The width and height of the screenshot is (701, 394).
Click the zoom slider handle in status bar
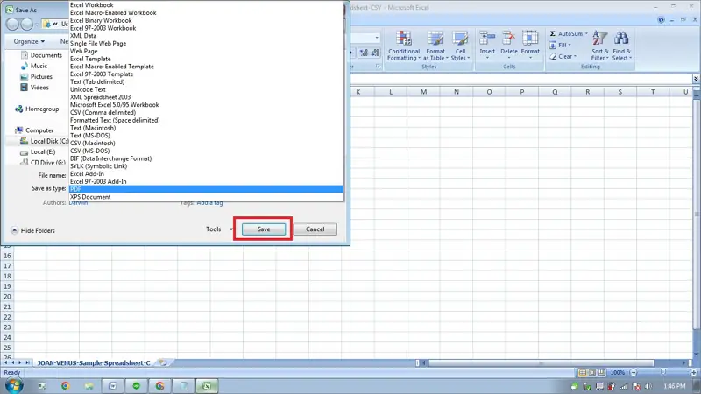pos(663,373)
